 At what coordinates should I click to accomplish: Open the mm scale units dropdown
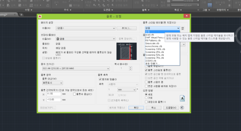click(127, 90)
